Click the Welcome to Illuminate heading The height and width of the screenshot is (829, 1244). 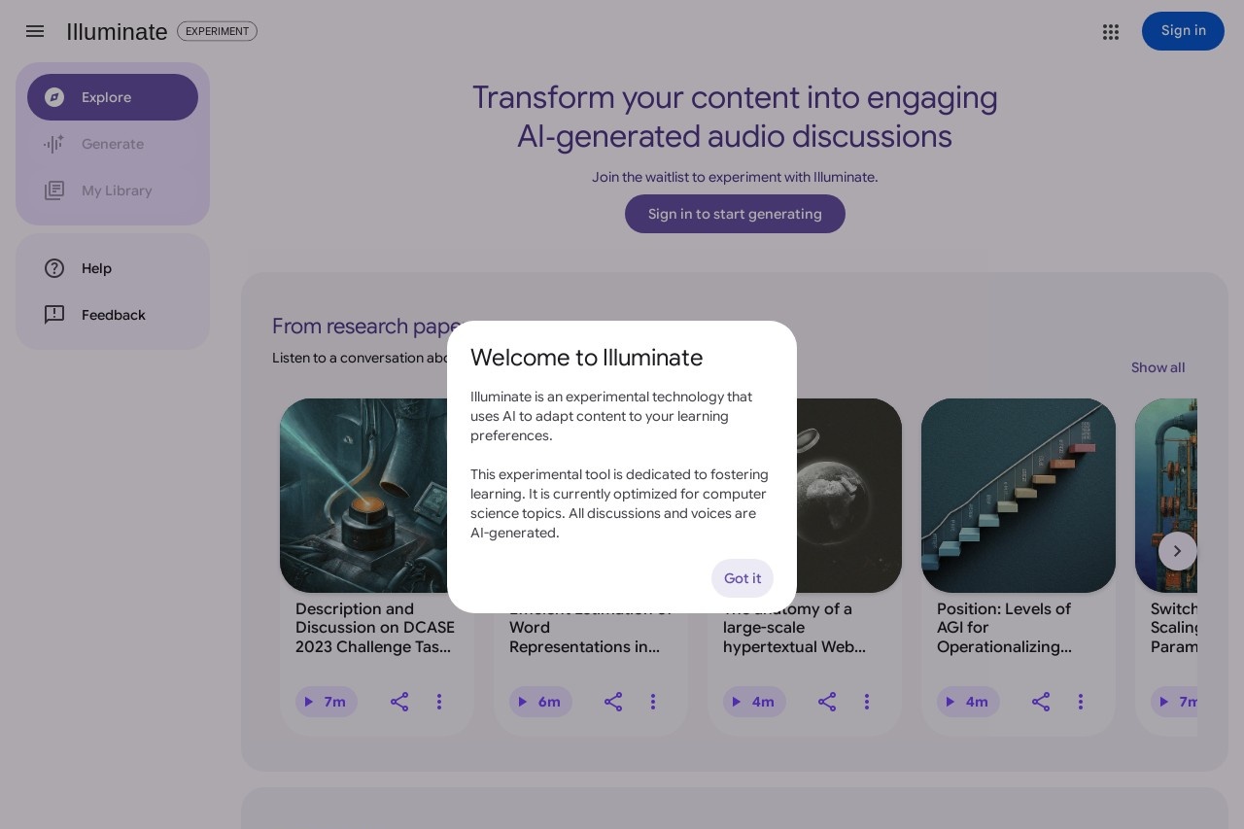[586, 358]
